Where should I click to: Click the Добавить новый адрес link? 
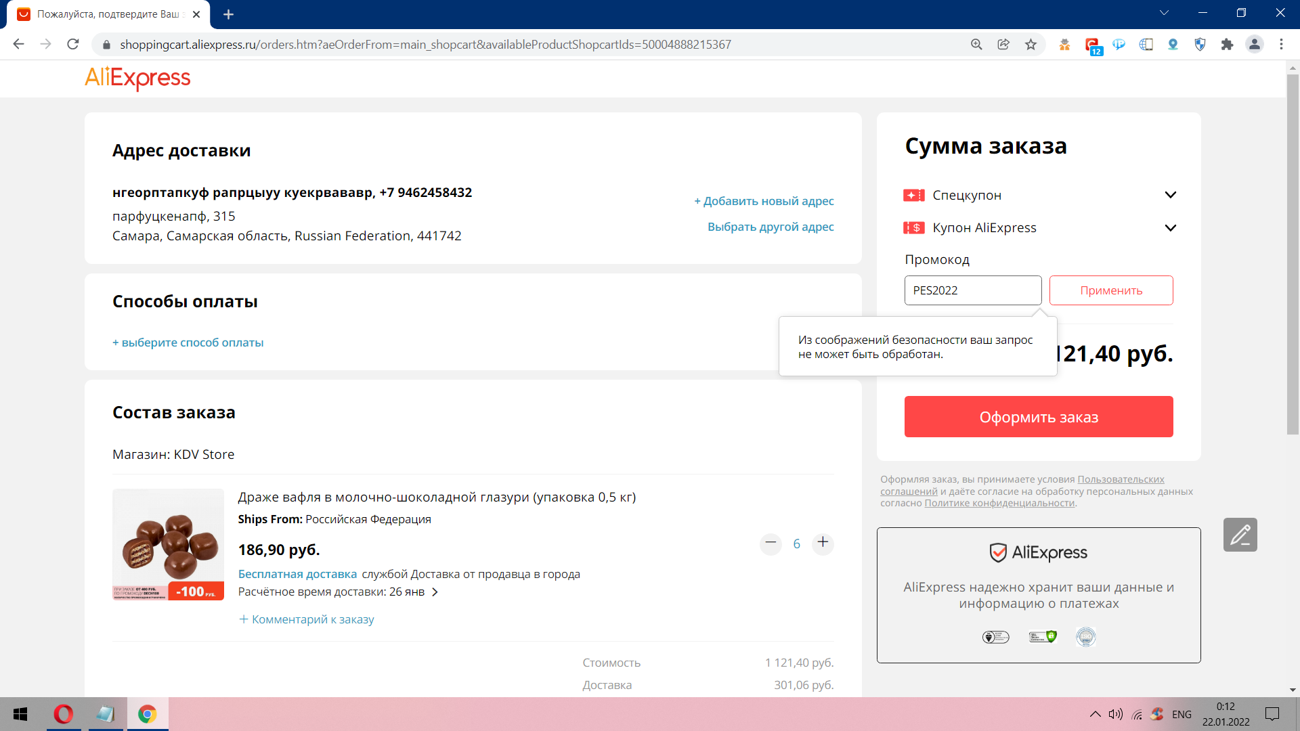point(764,201)
